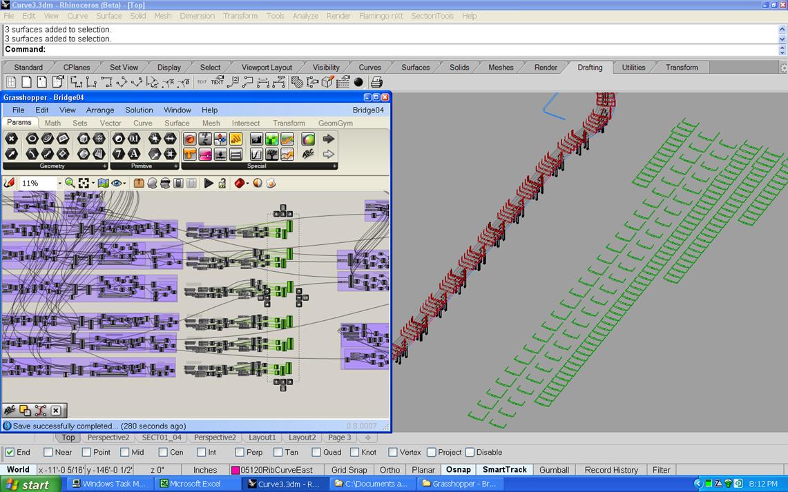Enable the Mid object snap checkbox

coord(125,453)
